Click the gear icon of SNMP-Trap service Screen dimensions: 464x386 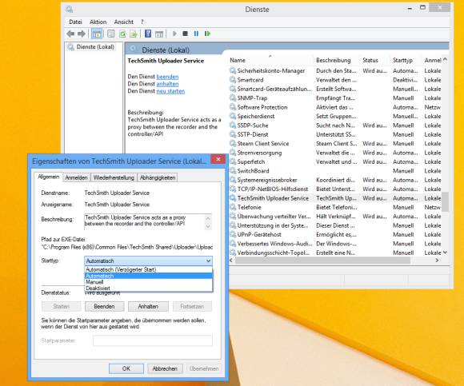[x=233, y=97]
